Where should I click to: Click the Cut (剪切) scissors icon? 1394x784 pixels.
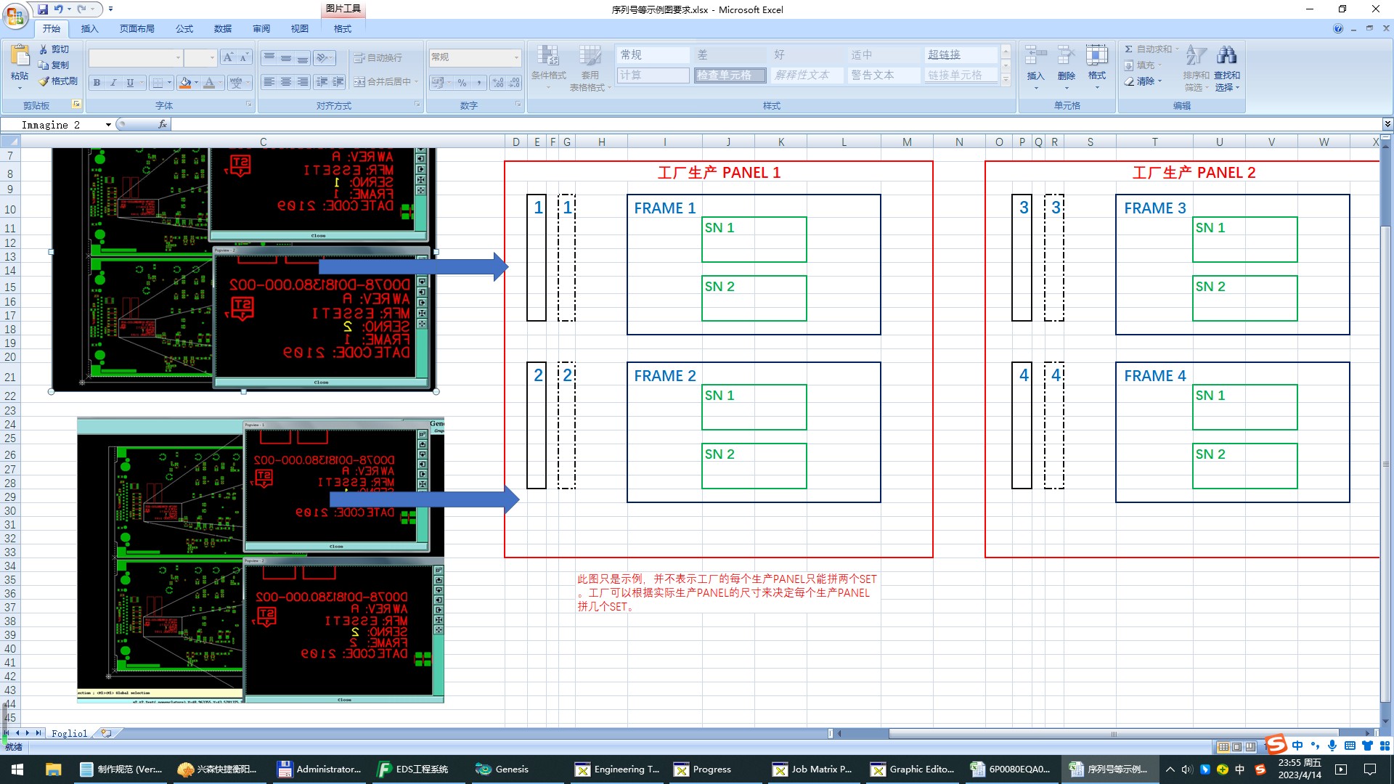(x=44, y=49)
